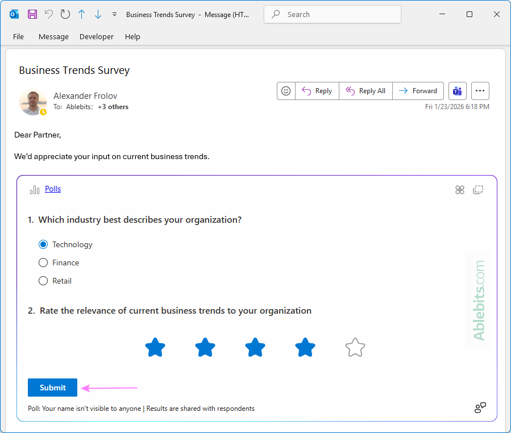This screenshot has height=433, width=511.
Task: Expand the Quick Access Toolbar customization chevron
Action: 114,14
